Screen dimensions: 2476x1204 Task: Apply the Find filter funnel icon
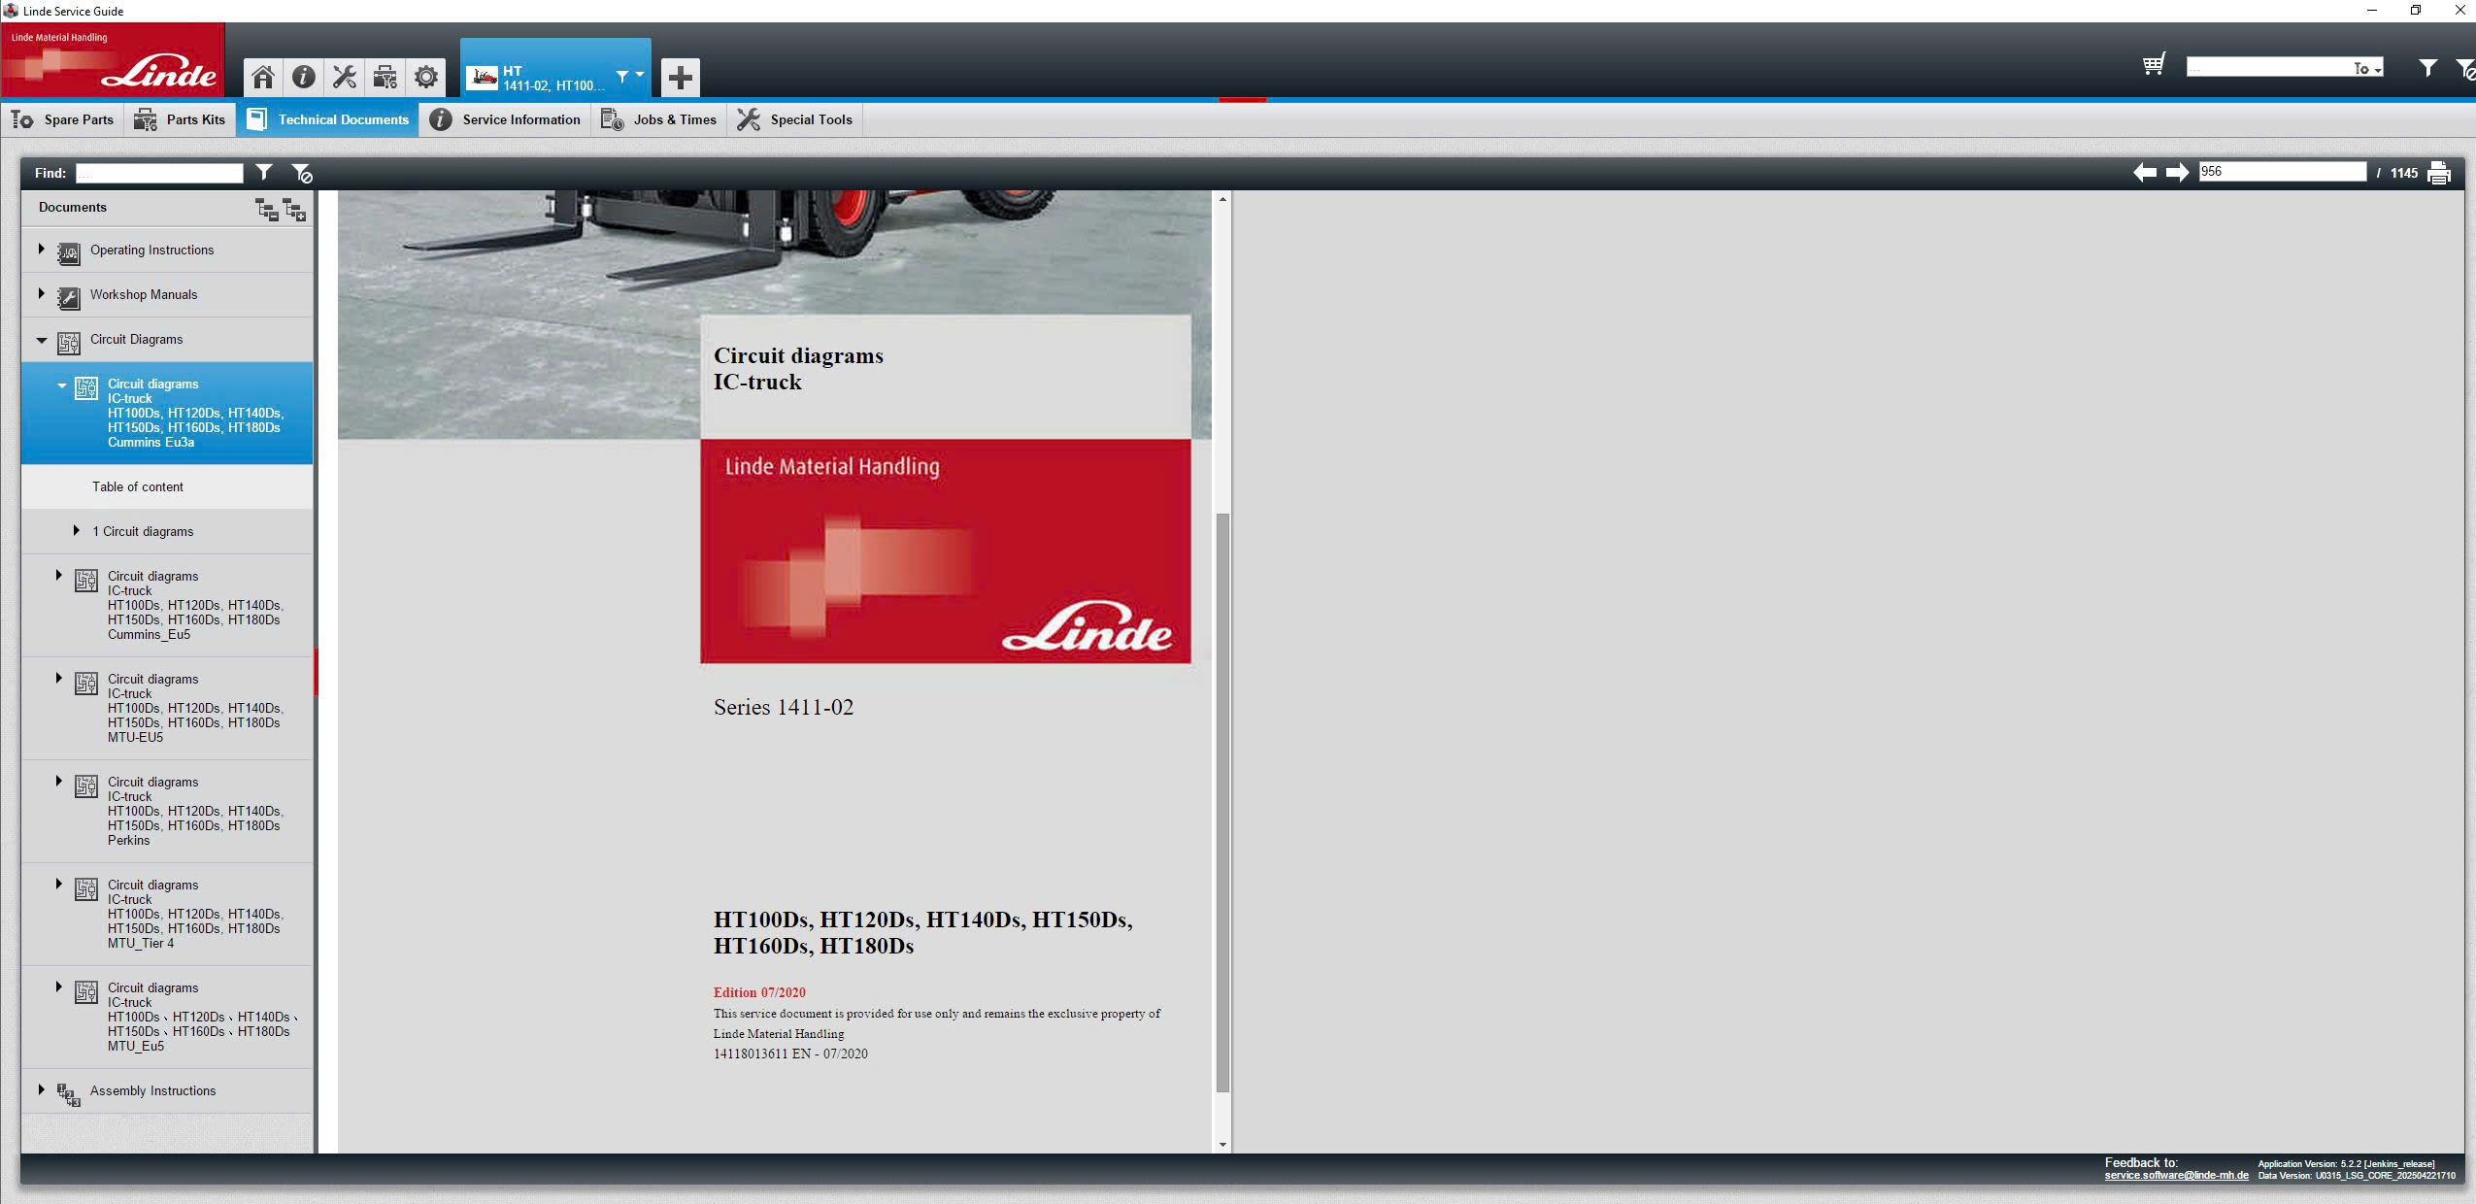point(263,172)
